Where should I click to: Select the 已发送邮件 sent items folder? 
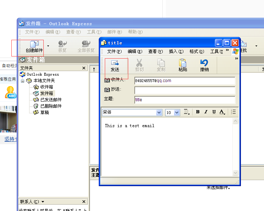pos(51,99)
